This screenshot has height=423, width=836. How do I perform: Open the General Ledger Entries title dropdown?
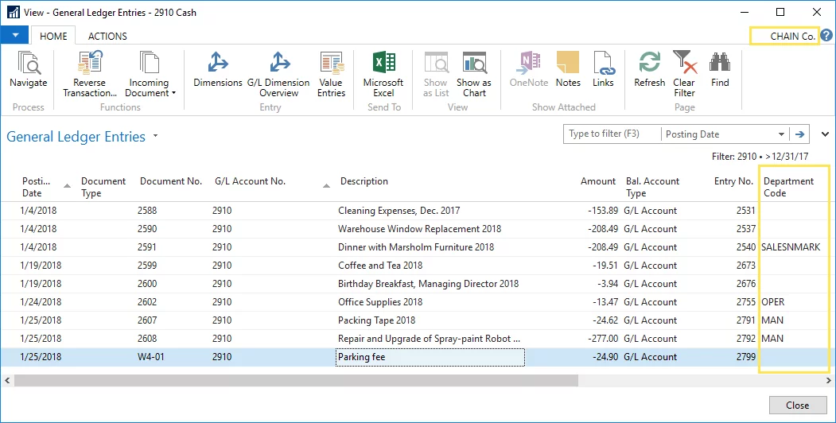point(156,137)
